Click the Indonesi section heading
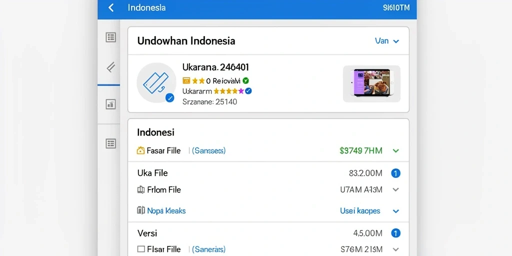Viewport: 512px width, 256px height. 156,132
